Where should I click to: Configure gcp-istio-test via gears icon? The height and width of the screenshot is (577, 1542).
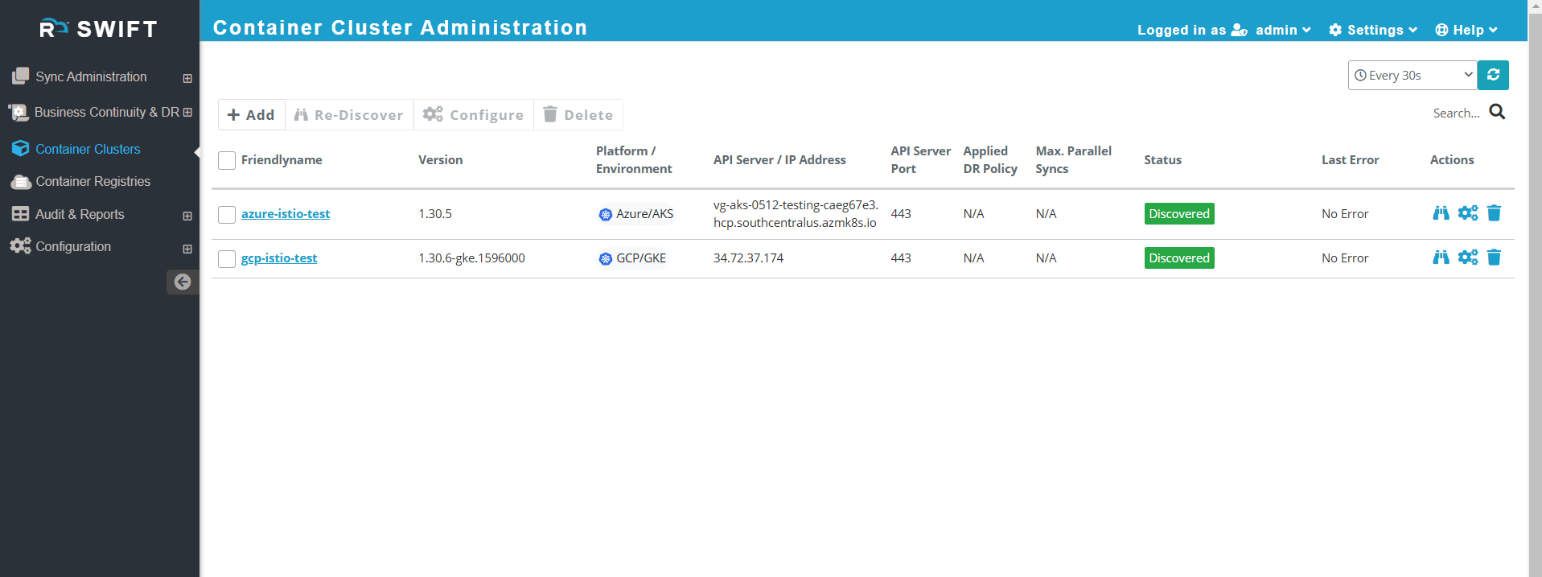click(x=1468, y=258)
